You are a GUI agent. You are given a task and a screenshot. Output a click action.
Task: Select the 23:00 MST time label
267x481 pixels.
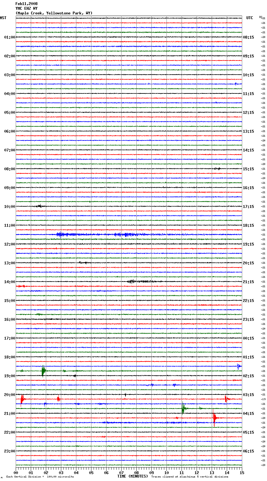[x=10, y=451]
